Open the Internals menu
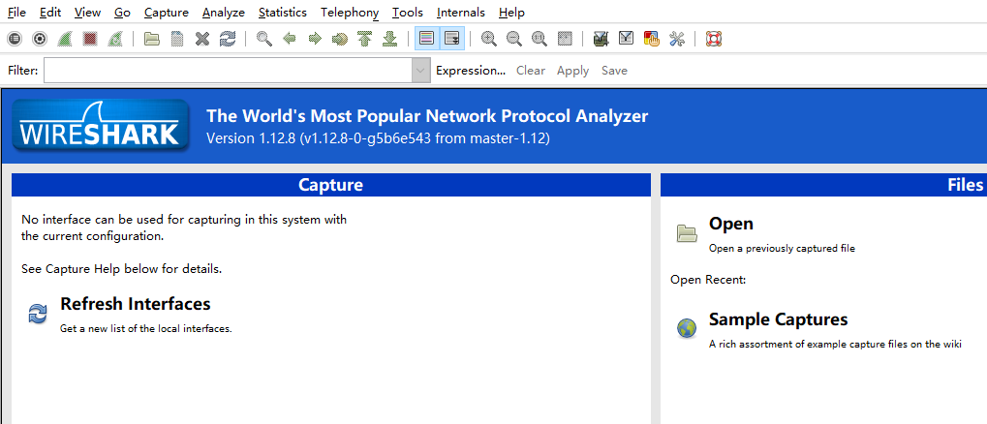The width and height of the screenshot is (987, 424). click(461, 13)
